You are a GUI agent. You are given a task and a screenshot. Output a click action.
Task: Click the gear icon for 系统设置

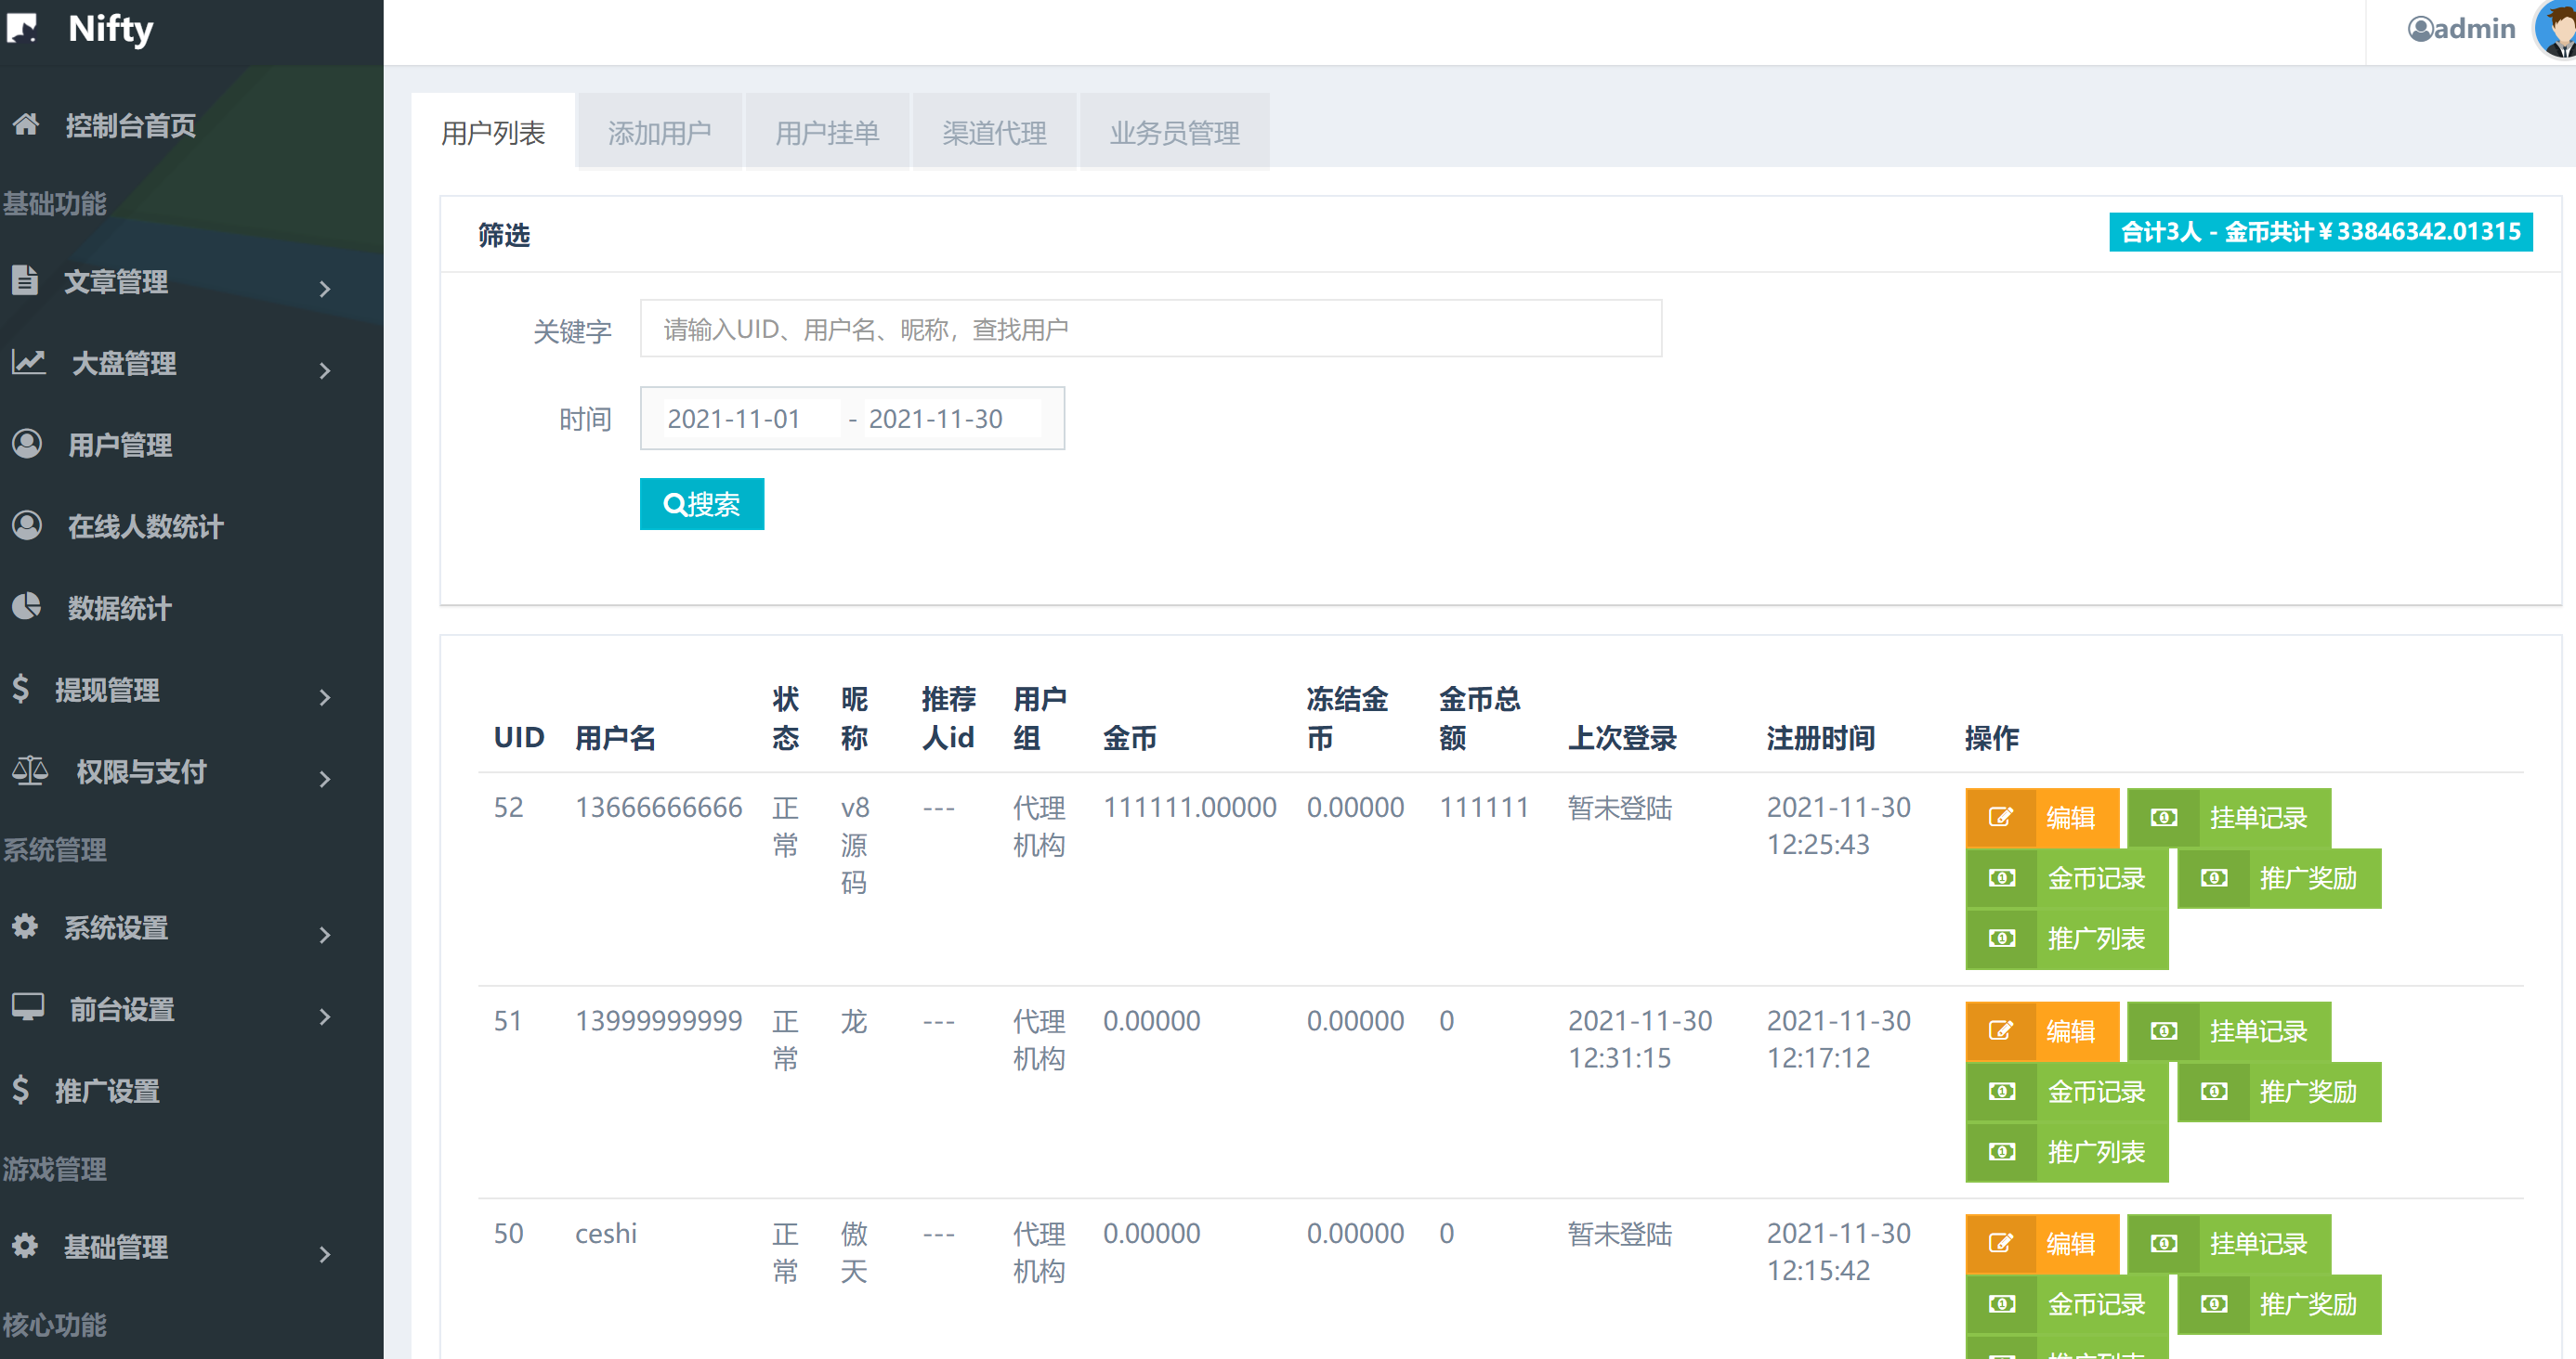click(x=25, y=925)
